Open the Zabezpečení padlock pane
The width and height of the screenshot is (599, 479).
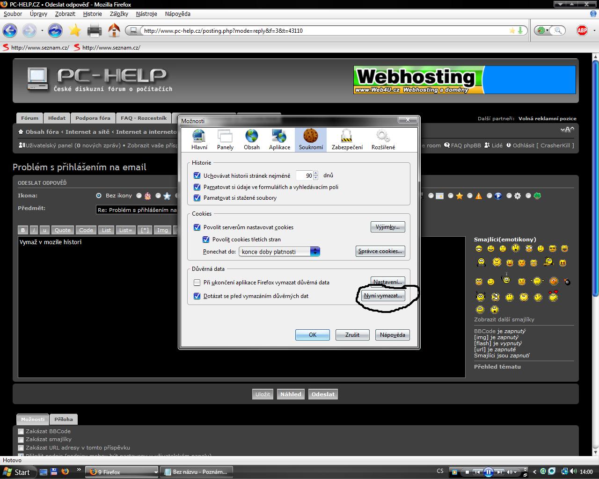[x=347, y=139]
